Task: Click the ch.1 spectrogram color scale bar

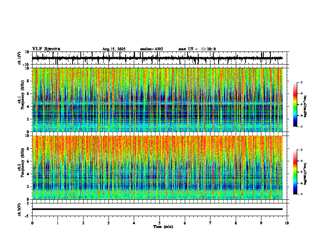Action: [295, 105]
